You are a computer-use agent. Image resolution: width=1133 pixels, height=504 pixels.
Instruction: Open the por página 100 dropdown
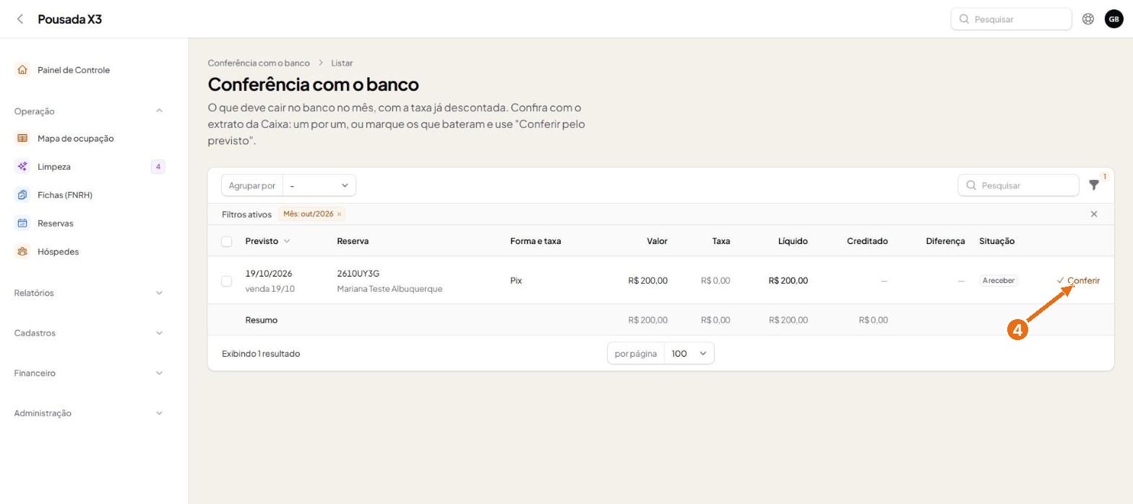[x=689, y=353]
